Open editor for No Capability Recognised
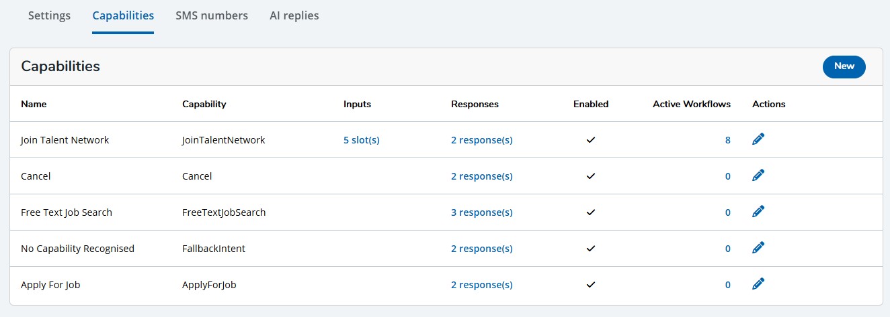 click(x=758, y=248)
